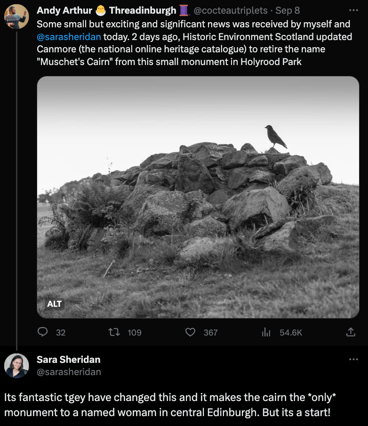The width and height of the screenshot is (368, 426).
Task: Open the Sep 8 tweet timestamp
Action: (288, 10)
